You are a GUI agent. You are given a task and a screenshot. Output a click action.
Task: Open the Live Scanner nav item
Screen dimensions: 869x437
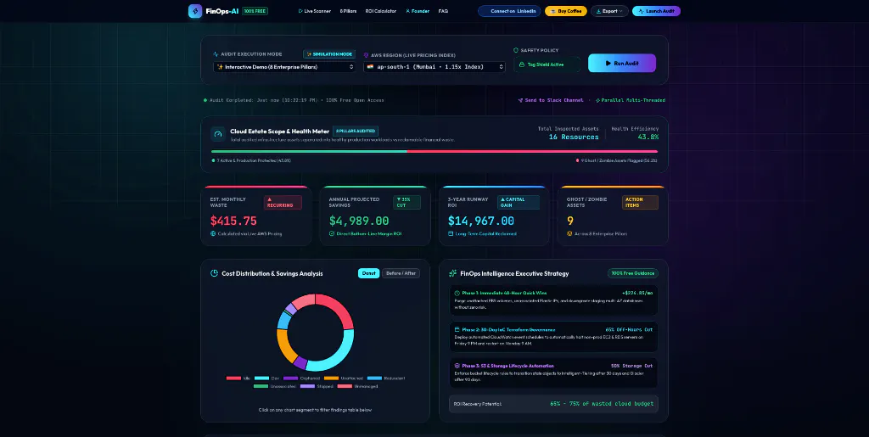coord(315,11)
